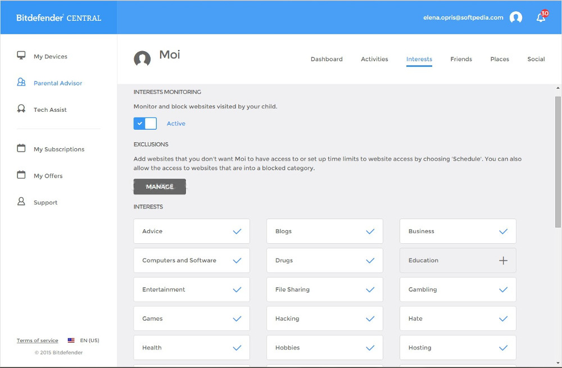Viewport: 562px width, 368px height.
Task: Switch to the Dashboard tab
Action: coord(327,59)
